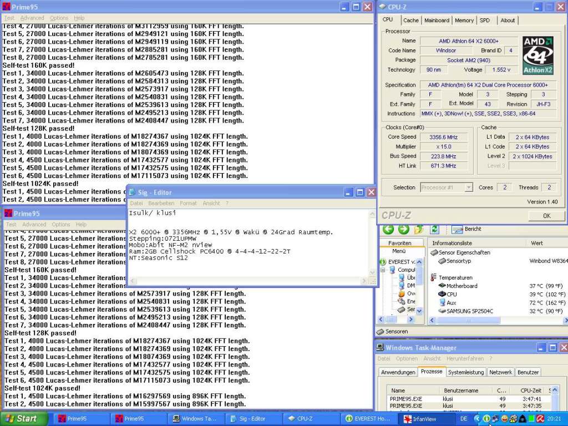
Task: Click the CPU-Z title bar icon
Action: (382, 7)
